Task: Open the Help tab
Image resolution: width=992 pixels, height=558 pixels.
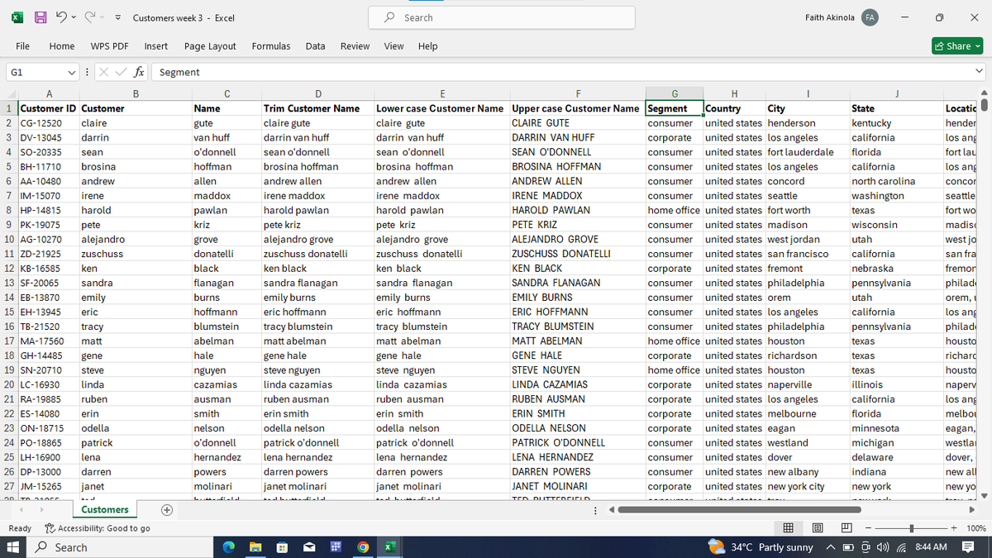Action: [x=427, y=46]
